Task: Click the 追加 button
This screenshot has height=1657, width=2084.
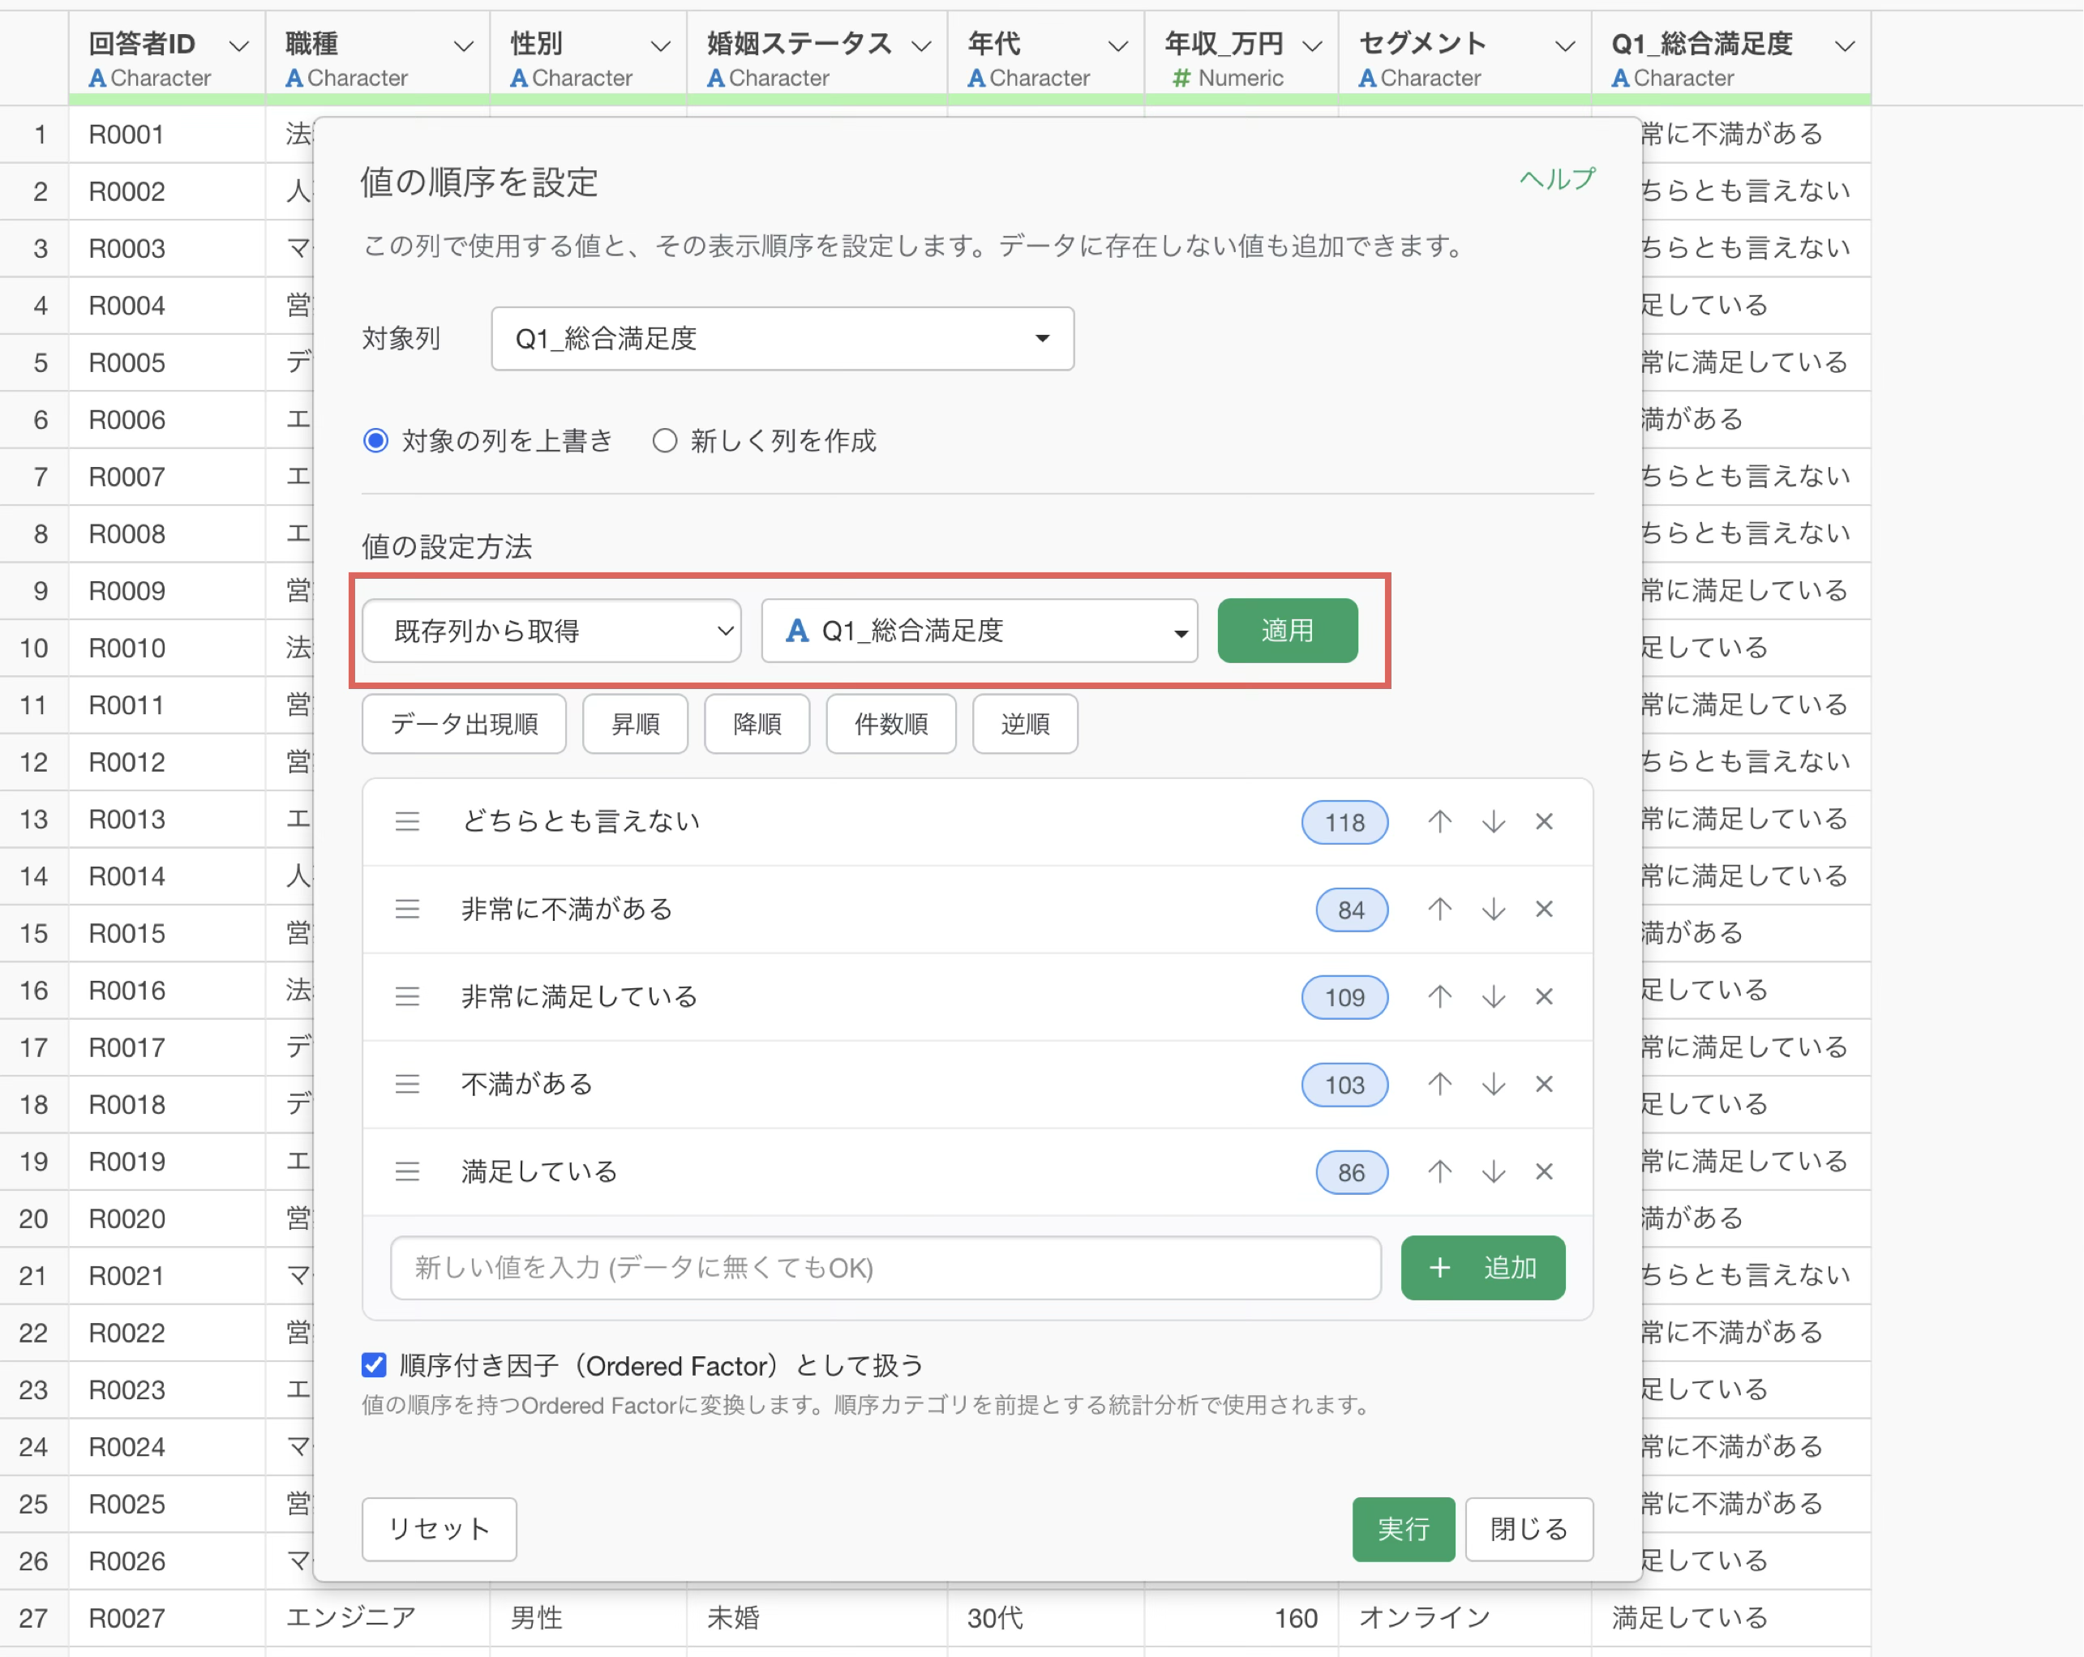Action: 1483,1268
